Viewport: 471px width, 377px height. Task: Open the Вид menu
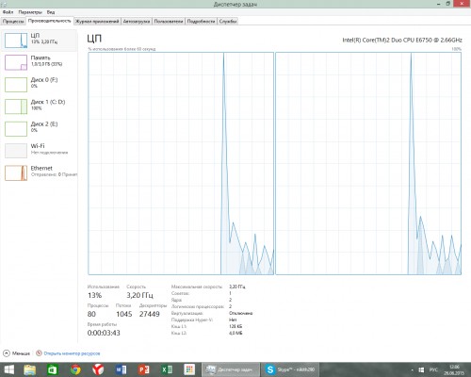pyautogui.click(x=51, y=12)
